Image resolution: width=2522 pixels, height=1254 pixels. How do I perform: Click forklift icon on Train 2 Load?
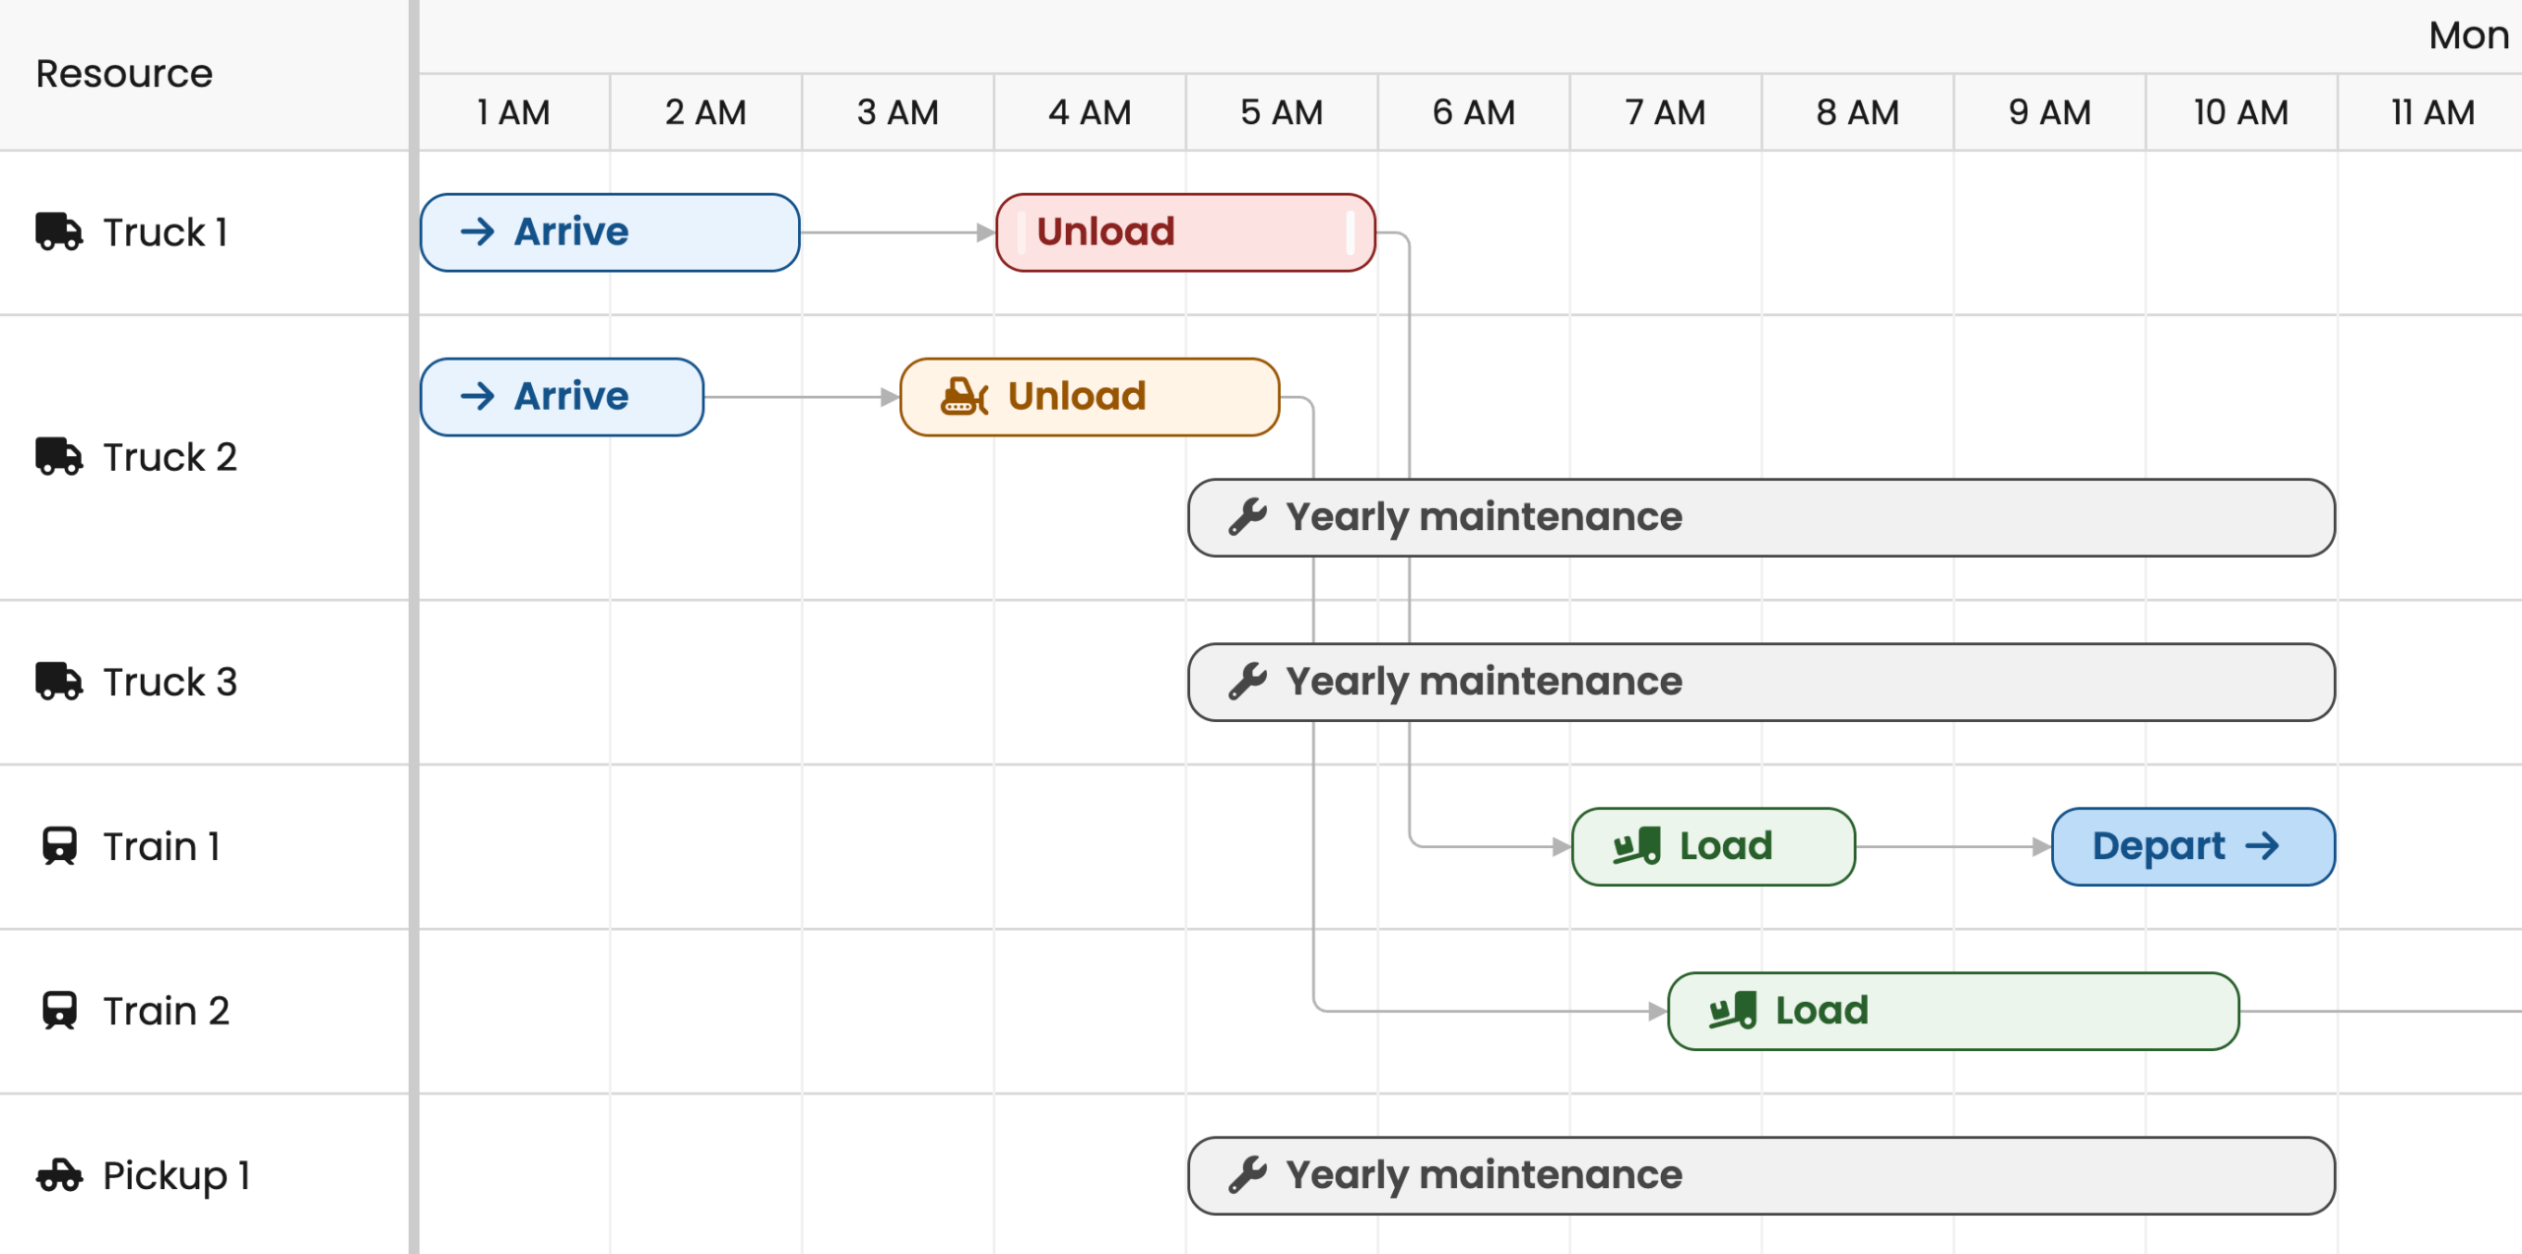[1732, 1011]
